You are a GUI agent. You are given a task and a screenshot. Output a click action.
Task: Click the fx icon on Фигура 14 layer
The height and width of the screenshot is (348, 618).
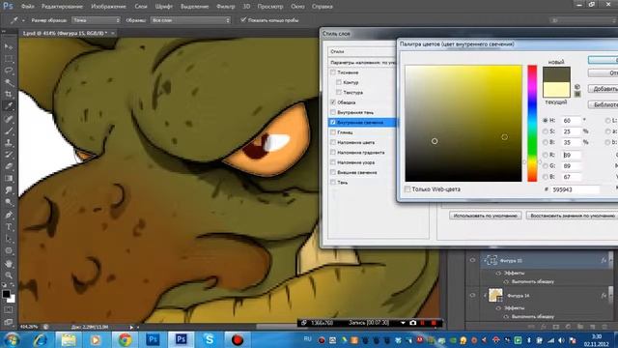click(604, 295)
